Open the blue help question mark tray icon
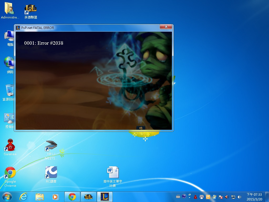This screenshot has height=202, width=269. coord(184,196)
